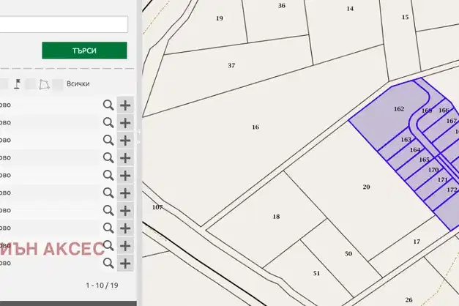Click the flag marker filter icon

[x=18, y=83]
